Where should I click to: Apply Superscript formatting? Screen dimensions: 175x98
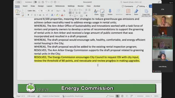click(x=47, y=15)
